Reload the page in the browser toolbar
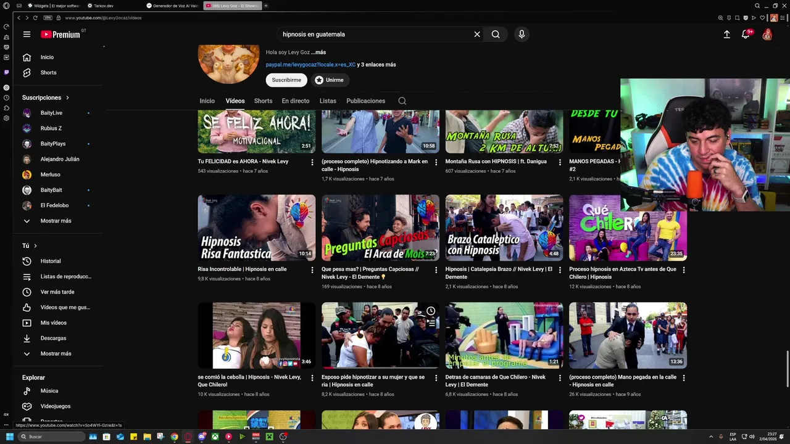The image size is (790, 444). [35, 18]
